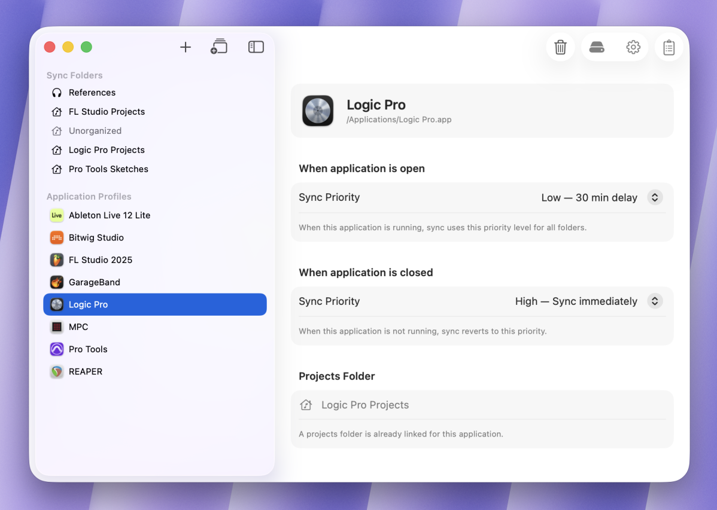The height and width of the screenshot is (510, 717).
Task: Open Ableton Live 12 Lite profile
Action: [x=154, y=215]
